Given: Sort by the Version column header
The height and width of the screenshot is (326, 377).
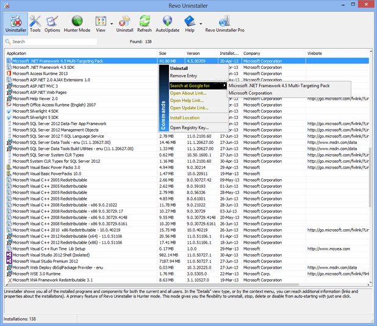Looking at the screenshot, I should pyautogui.click(x=201, y=54).
